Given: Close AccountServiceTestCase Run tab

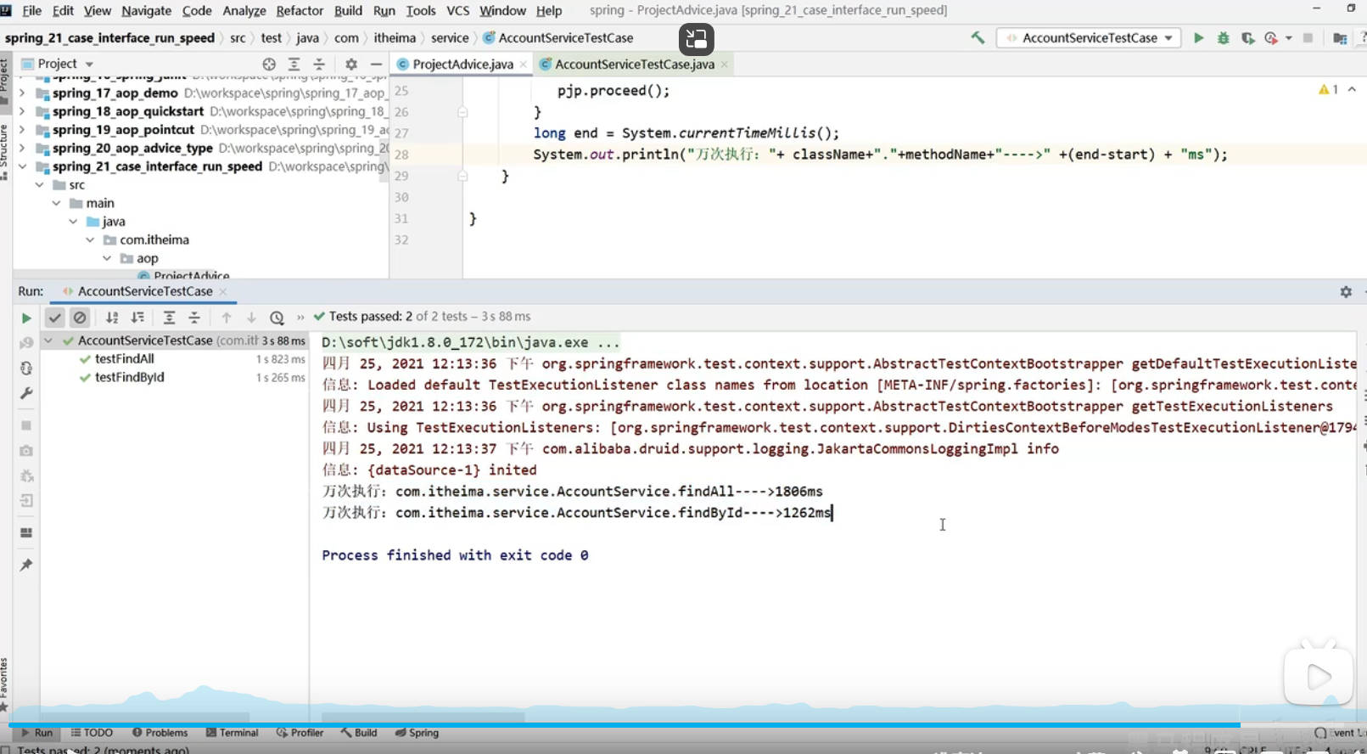Looking at the screenshot, I should click(x=223, y=291).
